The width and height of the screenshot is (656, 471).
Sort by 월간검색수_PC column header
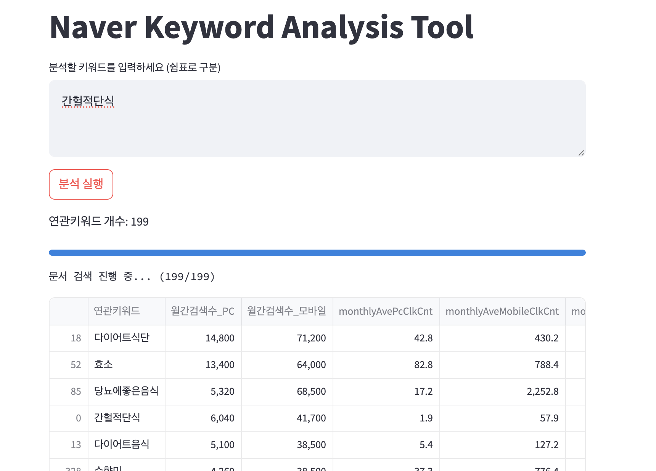[x=203, y=311]
